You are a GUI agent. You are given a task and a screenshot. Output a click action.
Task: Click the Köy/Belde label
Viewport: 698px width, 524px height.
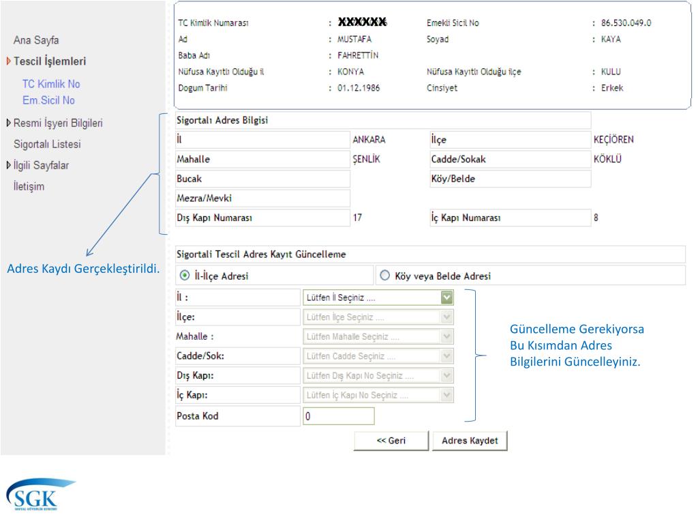click(453, 179)
